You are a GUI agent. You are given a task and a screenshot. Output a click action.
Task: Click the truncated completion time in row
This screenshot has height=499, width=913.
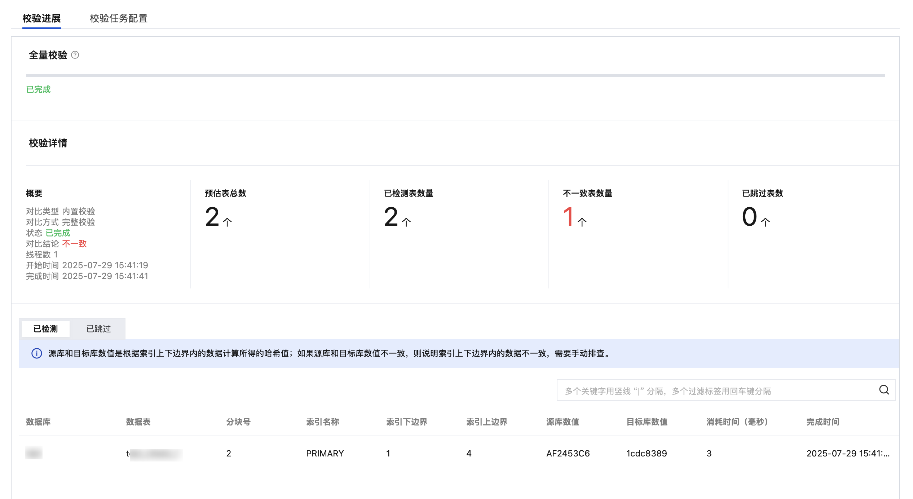848,453
